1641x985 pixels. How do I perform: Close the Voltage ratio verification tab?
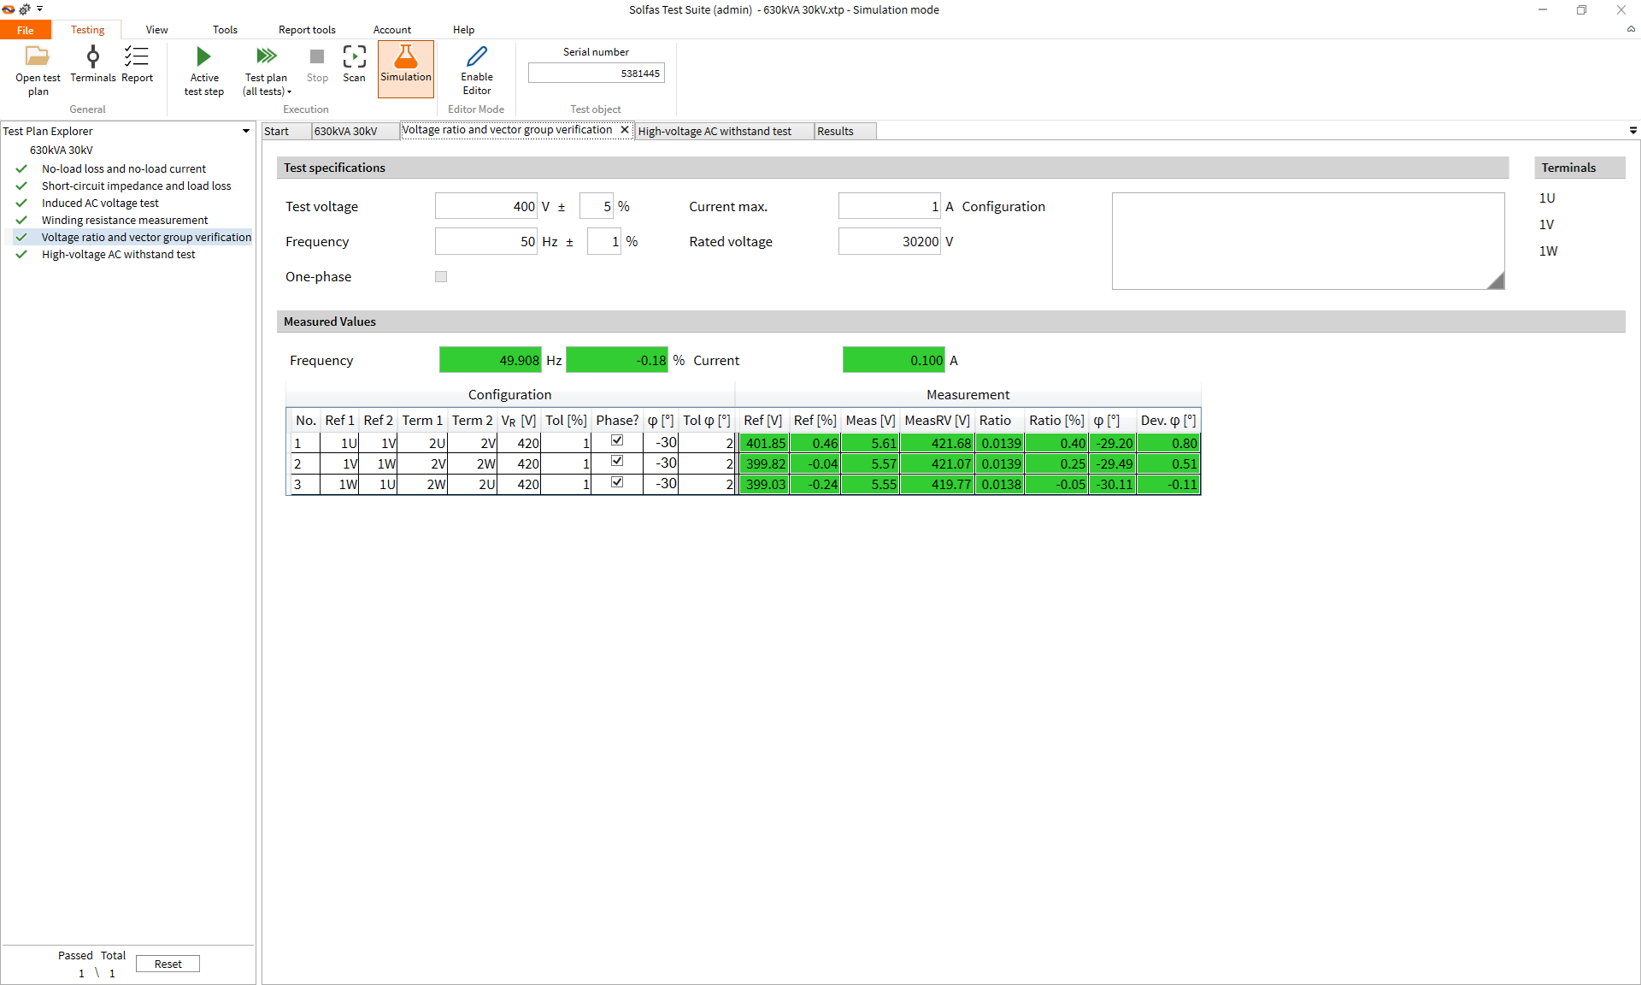[625, 130]
